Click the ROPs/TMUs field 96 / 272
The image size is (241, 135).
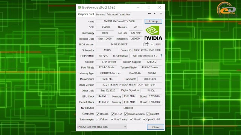(104, 56)
